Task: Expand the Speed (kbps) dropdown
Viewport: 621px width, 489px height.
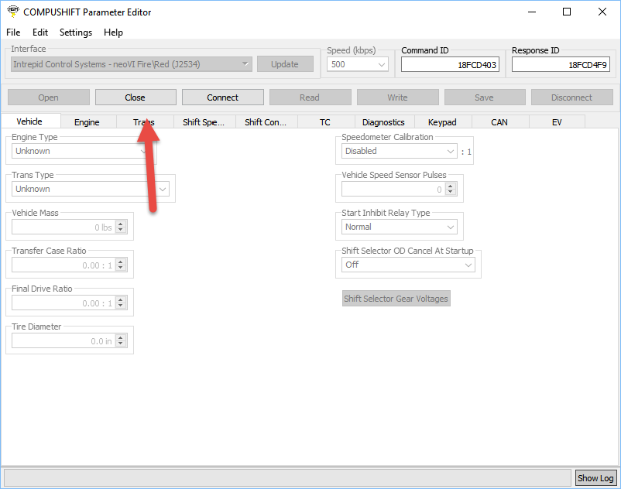Action: (x=358, y=65)
